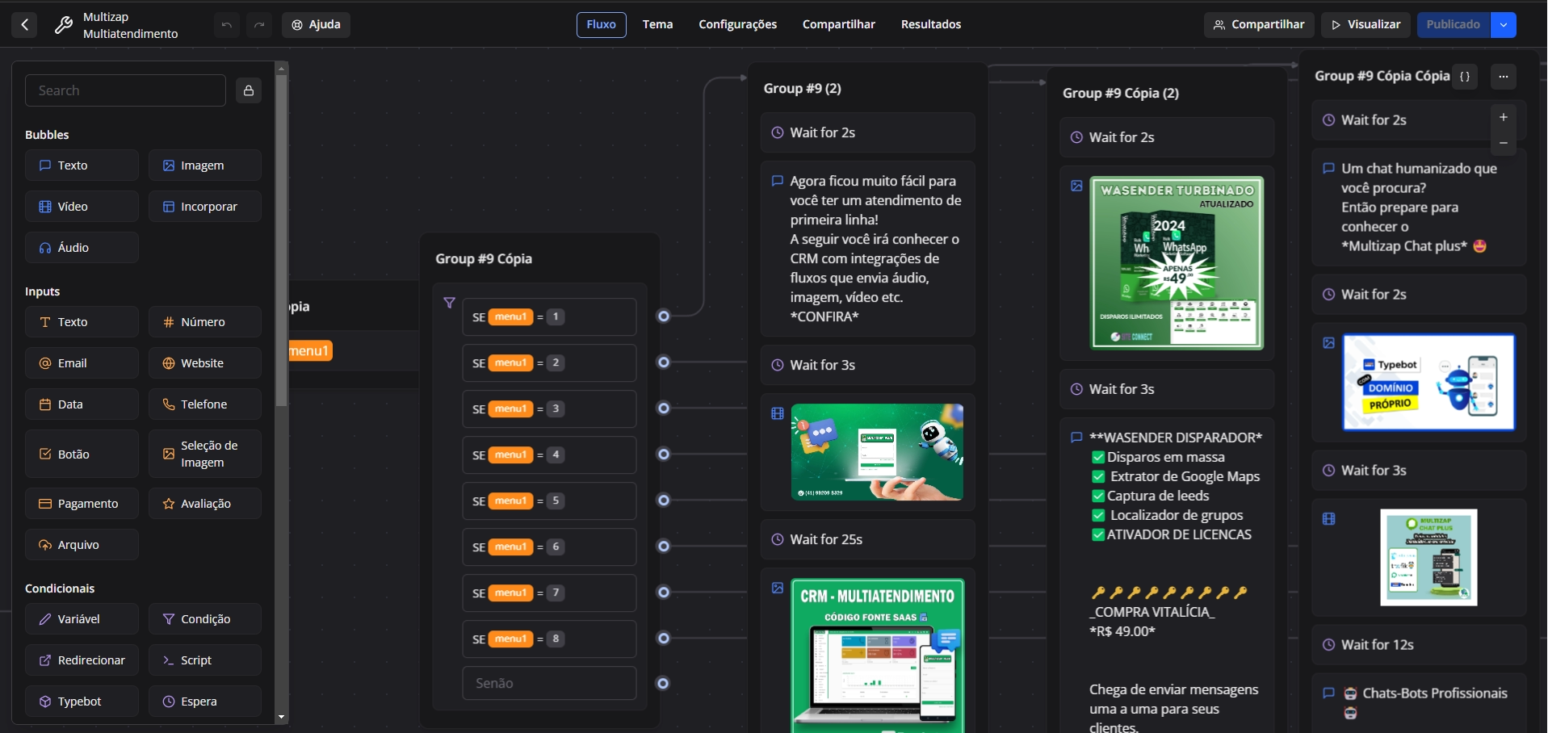Click the Compartilhar button with people icon
The width and height of the screenshot is (1548, 733).
pyautogui.click(x=1259, y=25)
